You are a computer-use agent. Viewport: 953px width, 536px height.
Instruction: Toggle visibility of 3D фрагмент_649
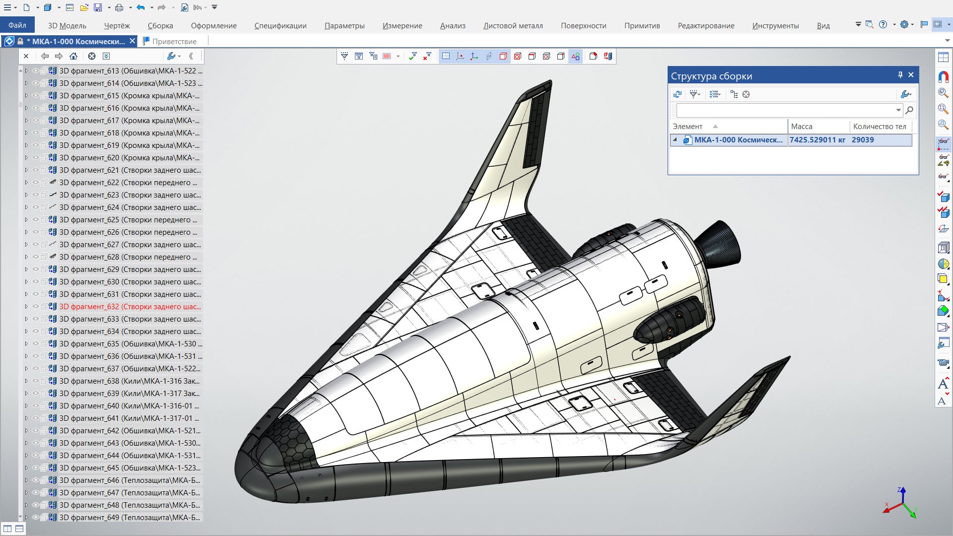point(35,518)
